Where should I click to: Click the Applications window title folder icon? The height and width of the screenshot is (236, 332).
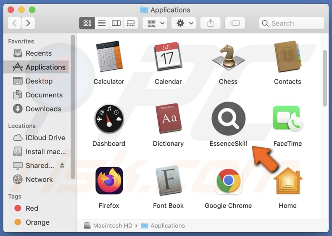[144, 10]
